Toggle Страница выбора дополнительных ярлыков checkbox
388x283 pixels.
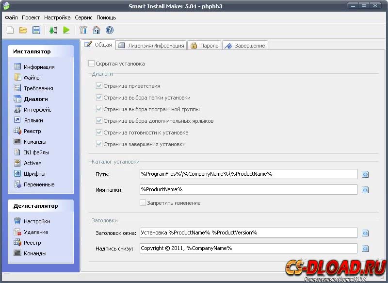[x=99, y=121]
